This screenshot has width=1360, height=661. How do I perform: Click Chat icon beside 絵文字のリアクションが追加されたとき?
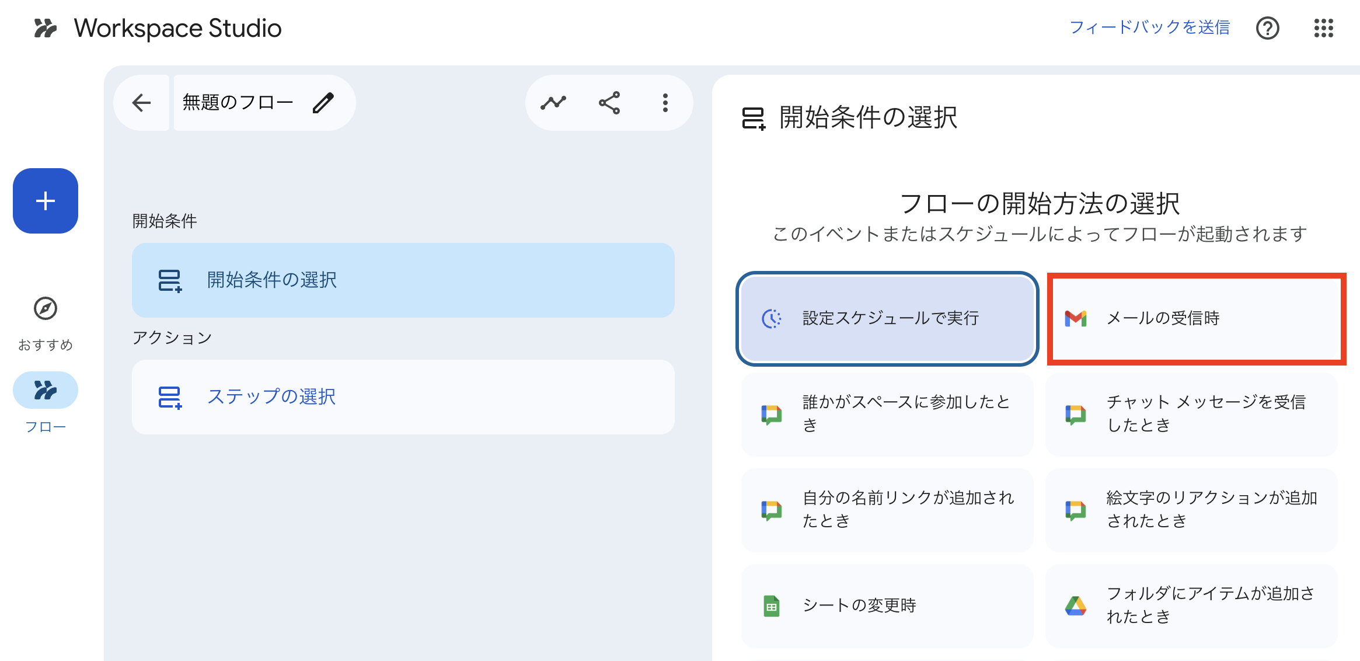coord(1076,510)
